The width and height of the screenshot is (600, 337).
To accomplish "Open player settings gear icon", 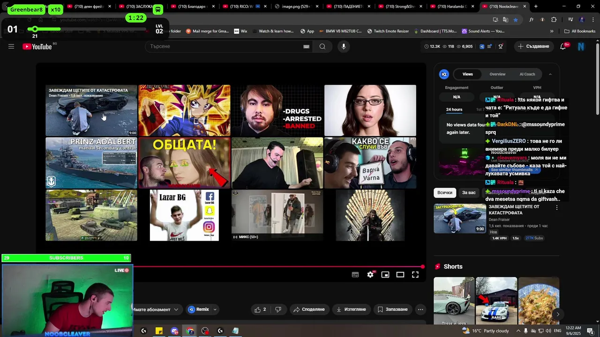I will [x=370, y=275].
